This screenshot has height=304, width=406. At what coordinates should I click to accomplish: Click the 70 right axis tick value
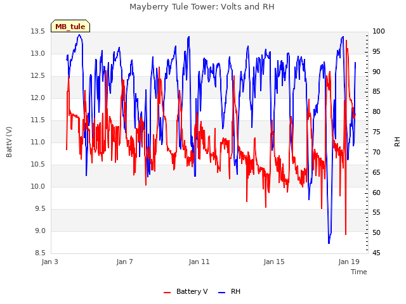click(x=376, y=153)
